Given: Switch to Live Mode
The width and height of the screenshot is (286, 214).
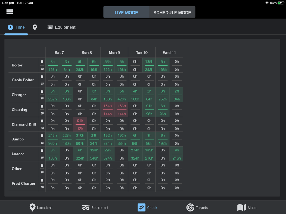Looking at the screenshot, I should click(x=126, y=12).
